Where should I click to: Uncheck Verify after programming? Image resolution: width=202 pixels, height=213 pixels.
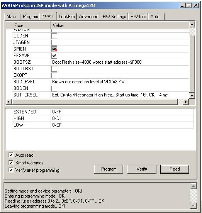(x=11, y=170)
